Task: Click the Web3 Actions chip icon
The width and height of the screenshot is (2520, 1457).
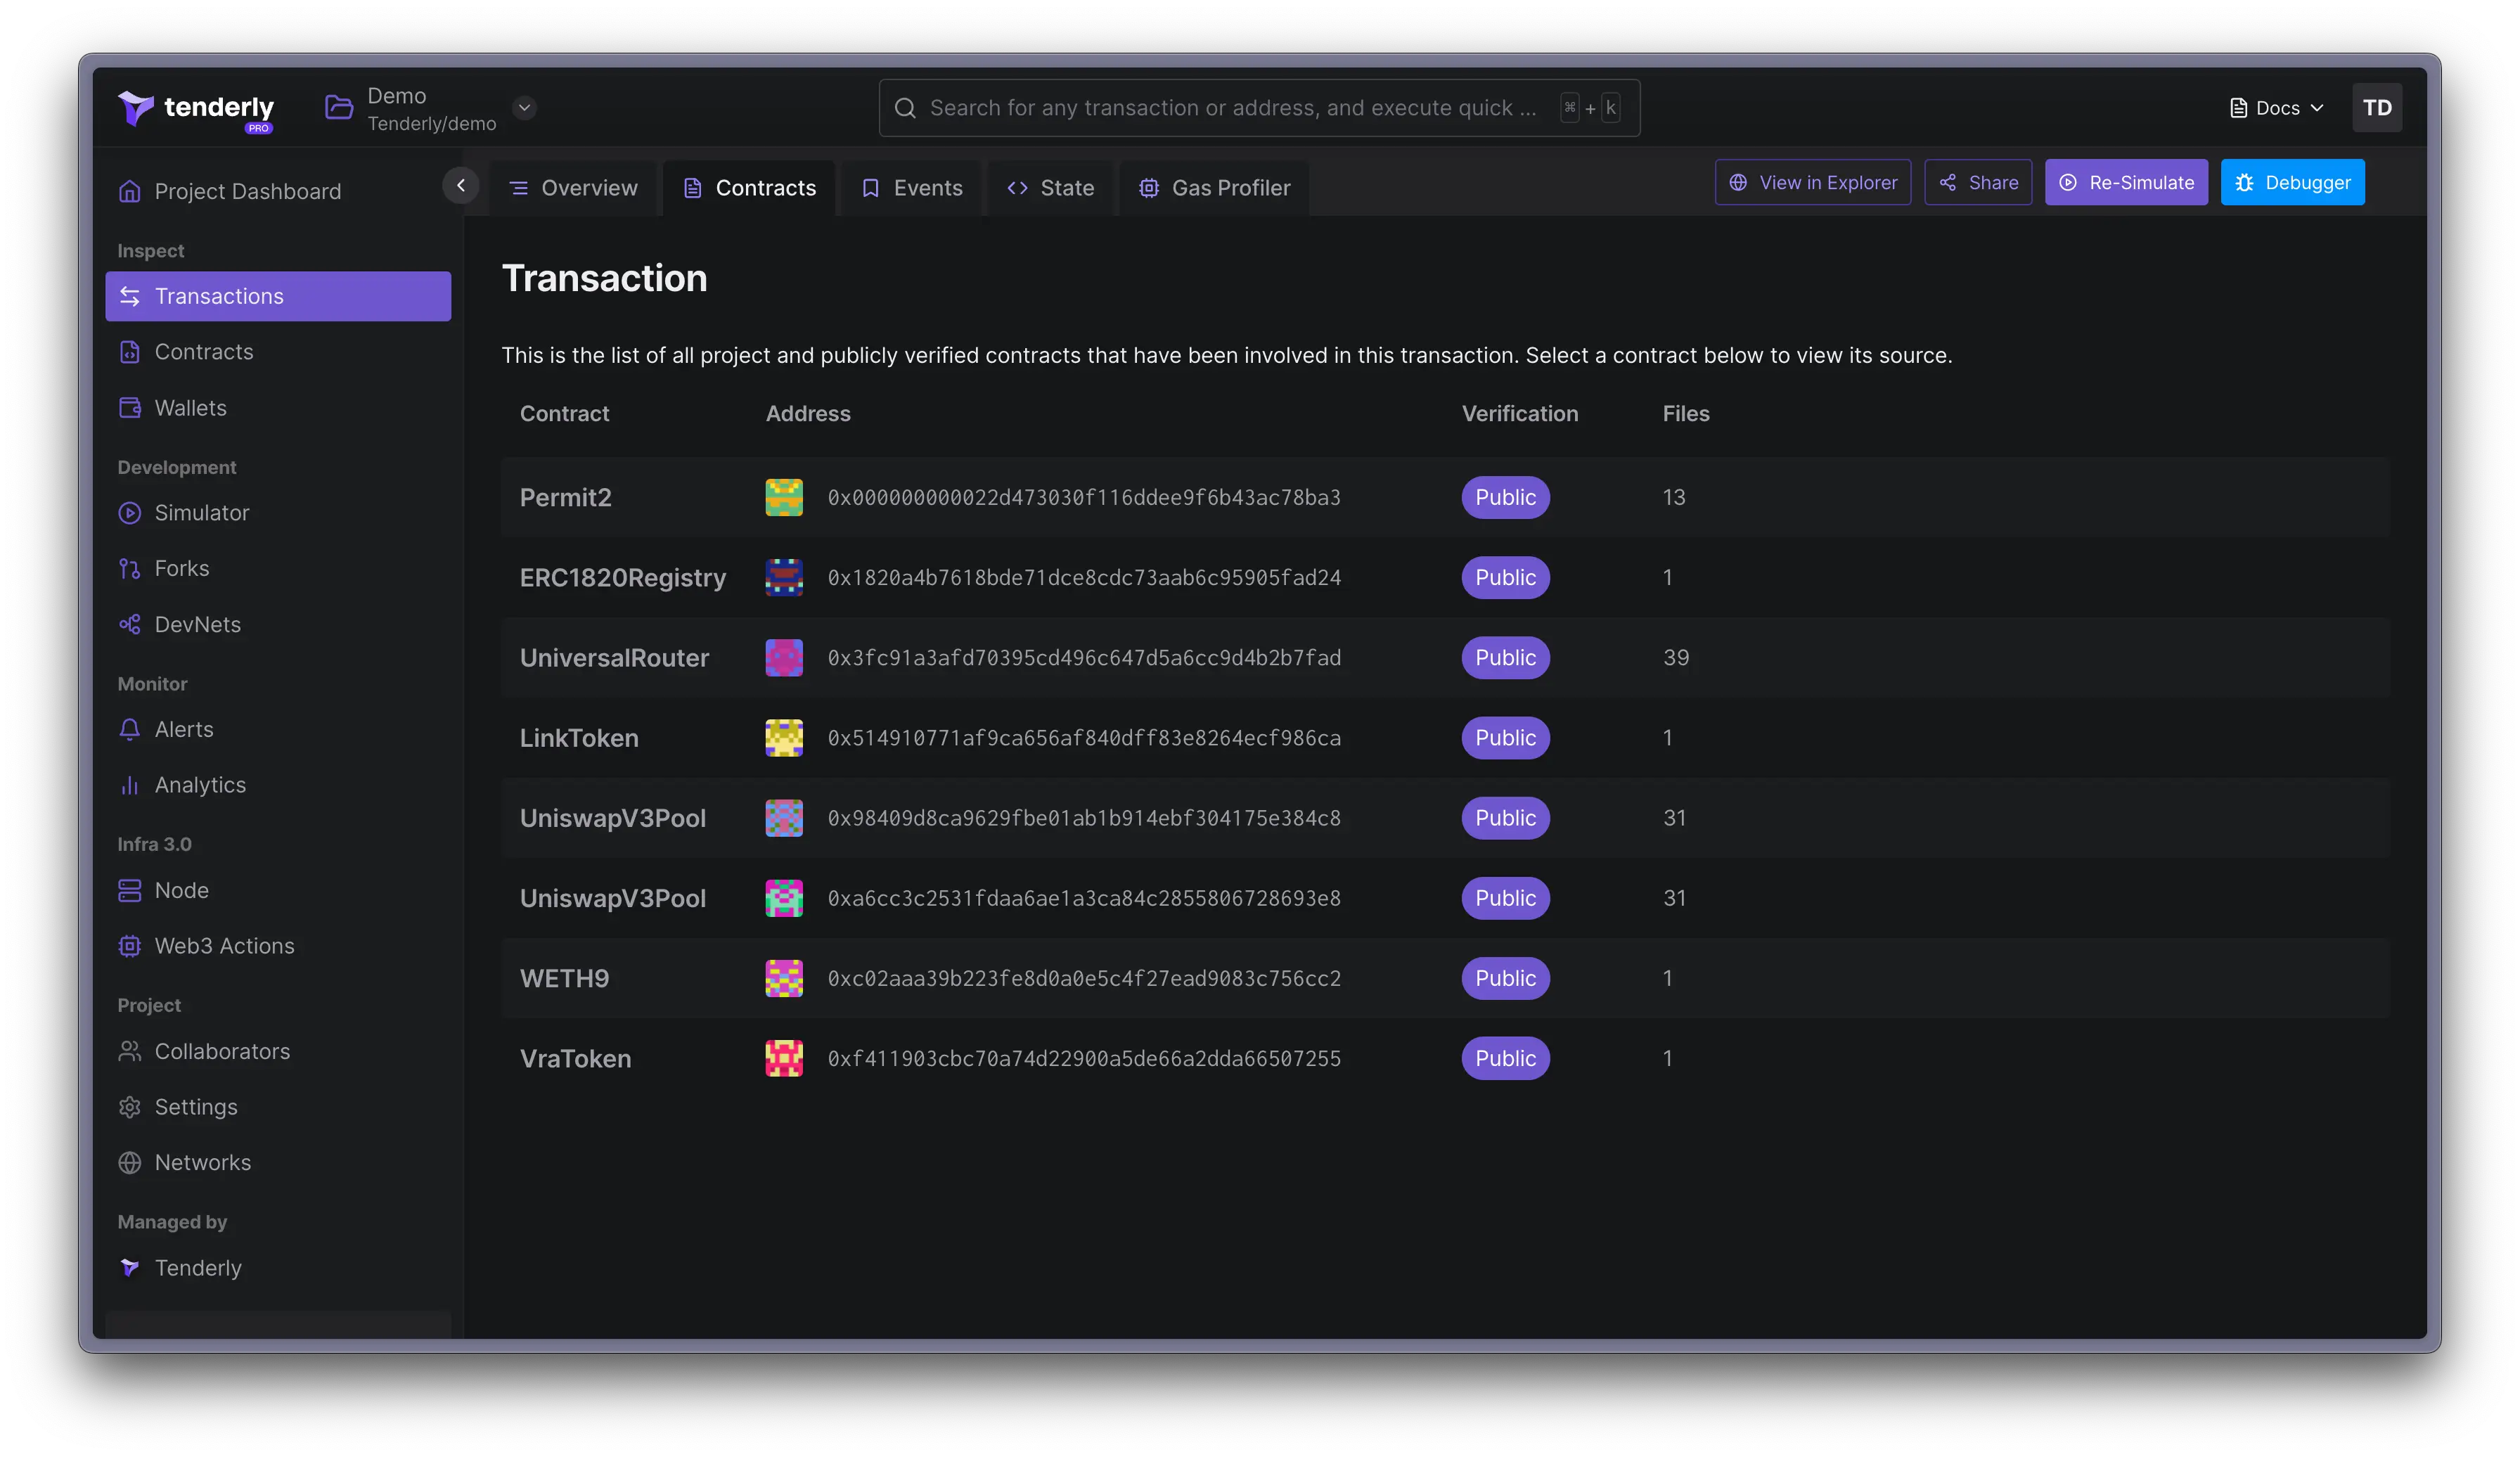Action: click(130, 946)
